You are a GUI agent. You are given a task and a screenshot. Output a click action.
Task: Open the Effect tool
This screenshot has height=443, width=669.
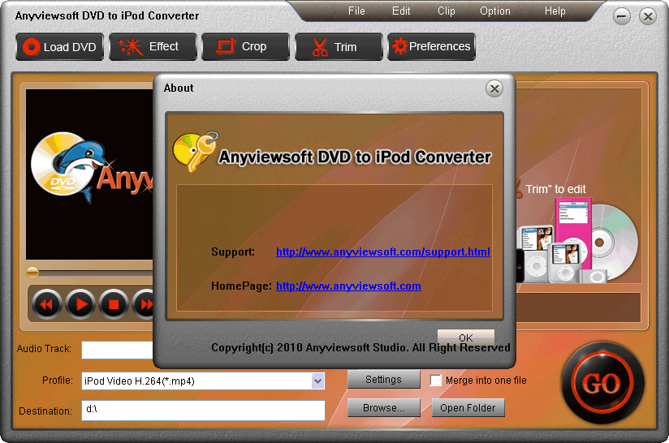pyautogui.click(x=153, y=47)
